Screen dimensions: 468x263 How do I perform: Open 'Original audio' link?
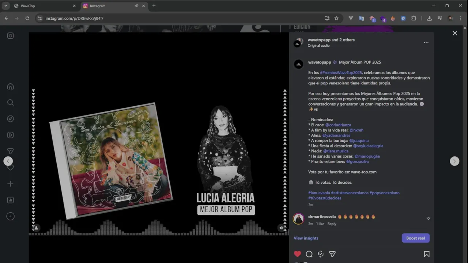[x=318, y=46]
